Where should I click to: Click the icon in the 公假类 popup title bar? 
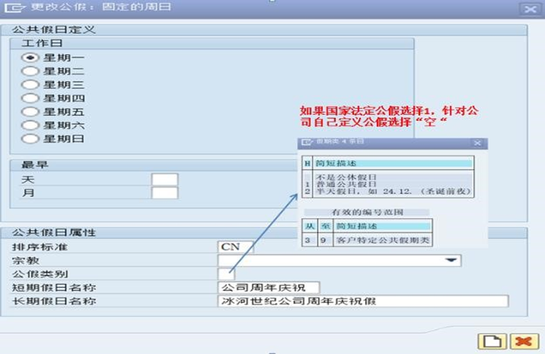click(305, 142)
